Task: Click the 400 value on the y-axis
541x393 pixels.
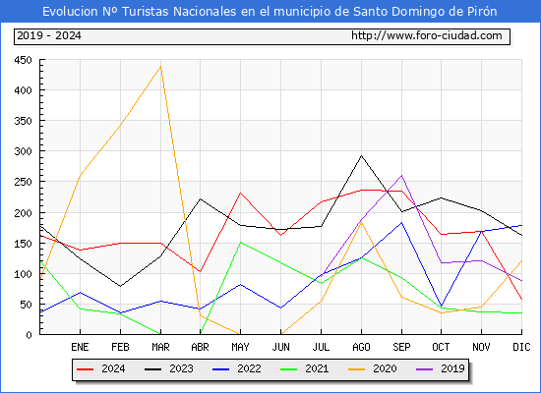Action: point(23,90)
